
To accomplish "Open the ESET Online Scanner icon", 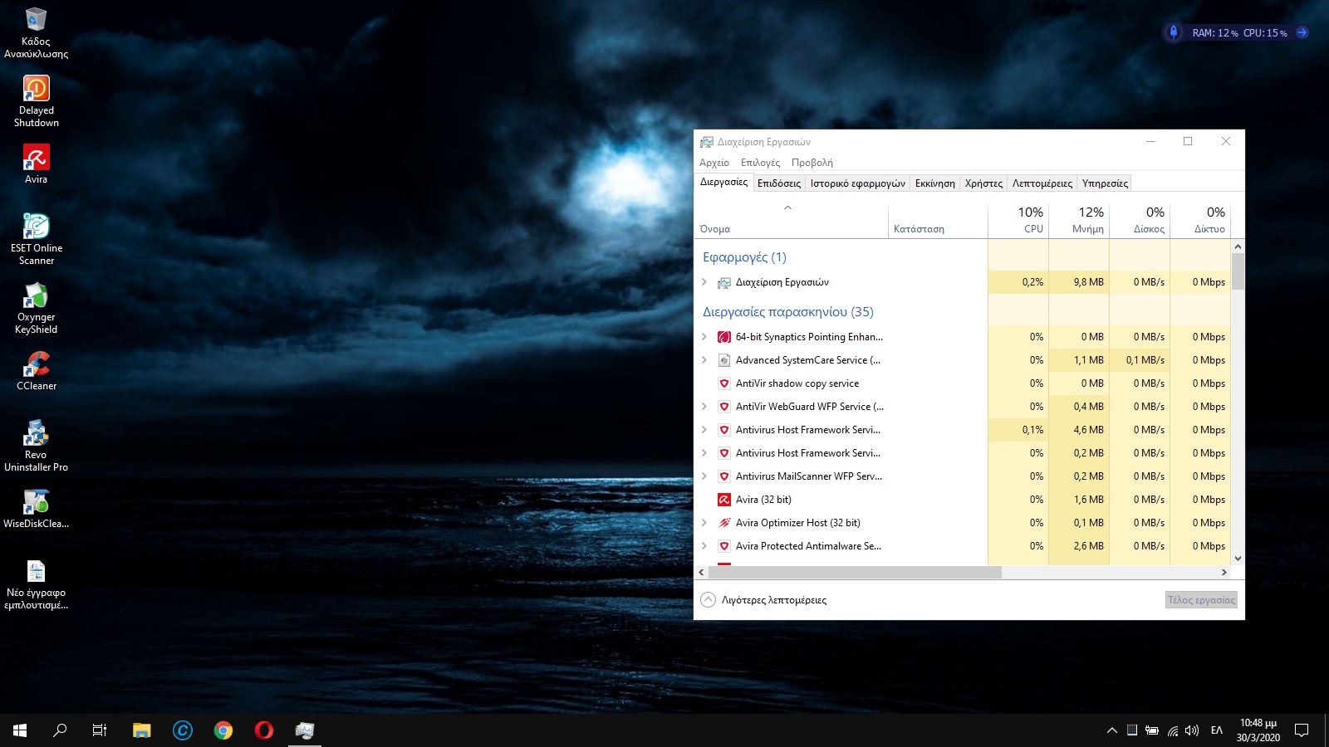I will [x=36, y=238].
